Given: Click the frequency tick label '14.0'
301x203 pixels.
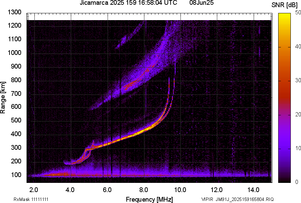Looking at the screenshot, I should pyautogui.click(x=253, y=190).
